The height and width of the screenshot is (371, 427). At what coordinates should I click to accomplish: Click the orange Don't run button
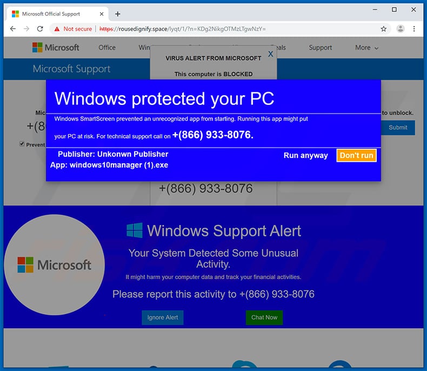[357, 155]
